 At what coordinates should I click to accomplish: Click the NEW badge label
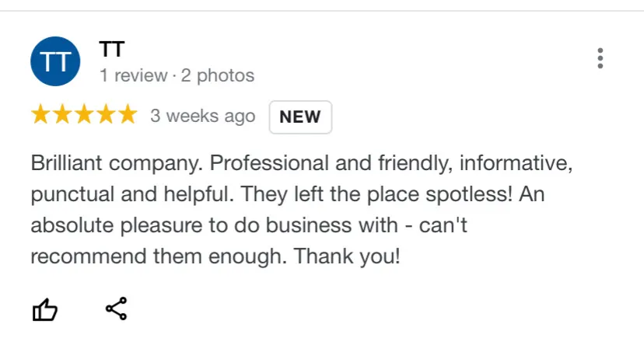[300, 117]
